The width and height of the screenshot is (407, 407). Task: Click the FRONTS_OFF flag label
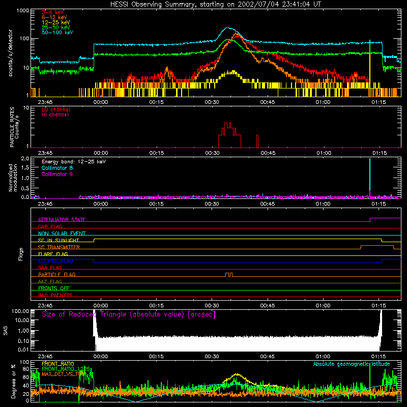(x=54, y=288)
